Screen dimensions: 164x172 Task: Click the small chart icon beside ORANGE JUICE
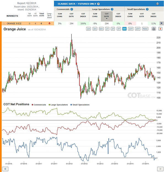[4, 23]
